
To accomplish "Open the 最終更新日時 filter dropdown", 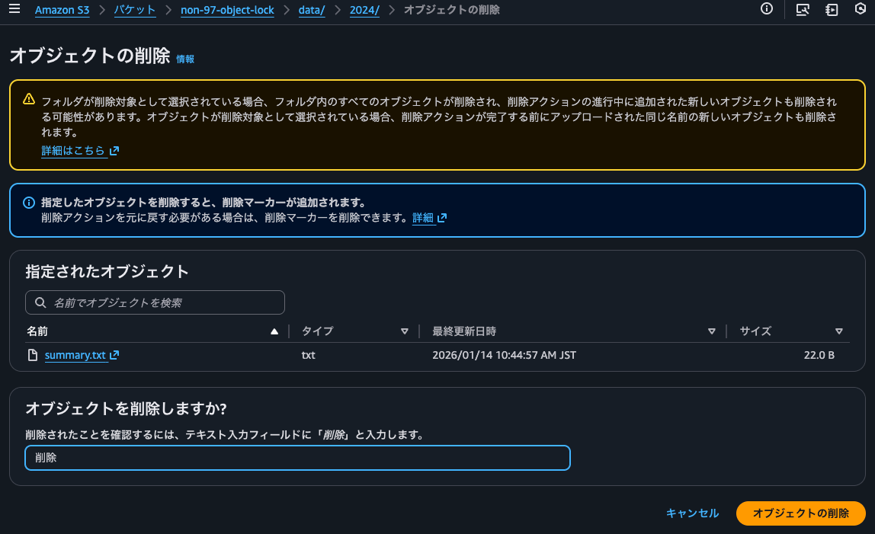I will coord(712,331).
